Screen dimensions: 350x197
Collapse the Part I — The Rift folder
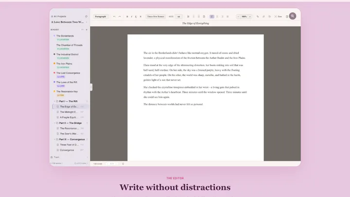pyautogui.click(x=54, y=101)
